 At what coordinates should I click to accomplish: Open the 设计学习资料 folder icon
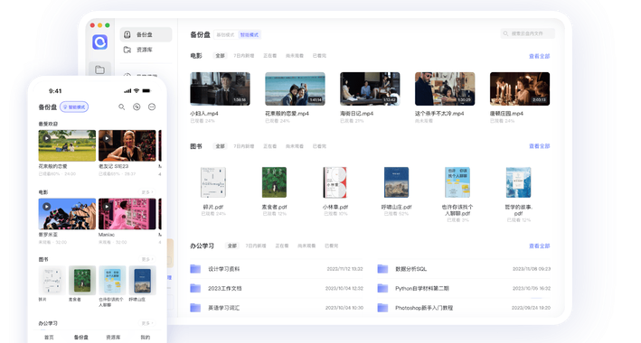pos(195,269)
